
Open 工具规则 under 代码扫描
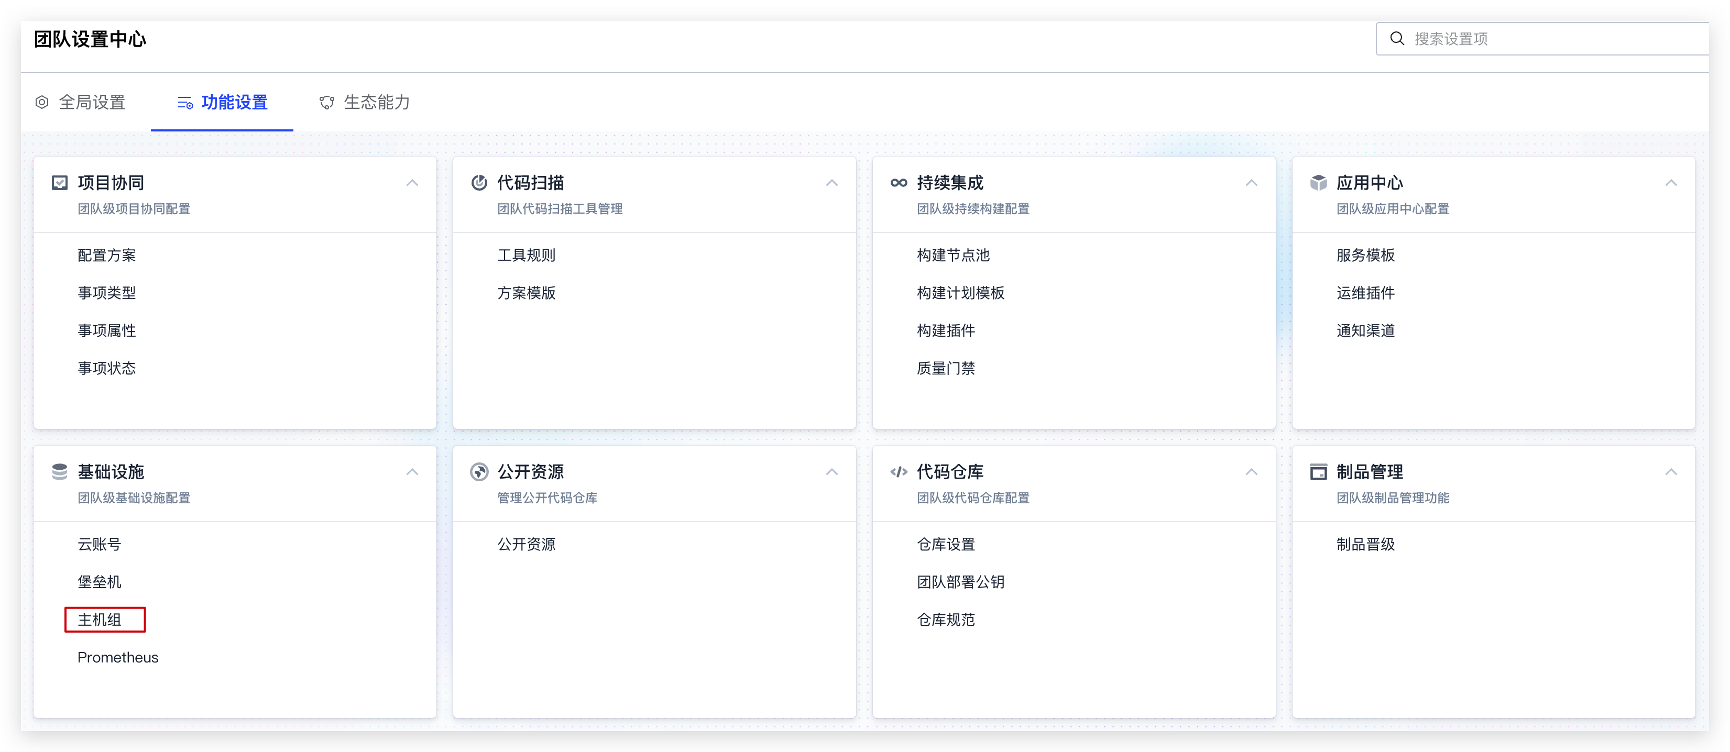tap(527, 255)
